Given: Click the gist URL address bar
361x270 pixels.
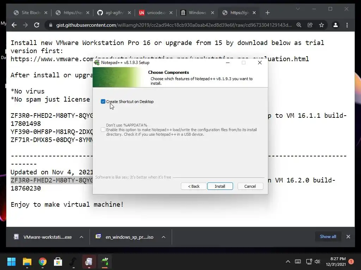Looking at the screenshot, I should (174, 25).
